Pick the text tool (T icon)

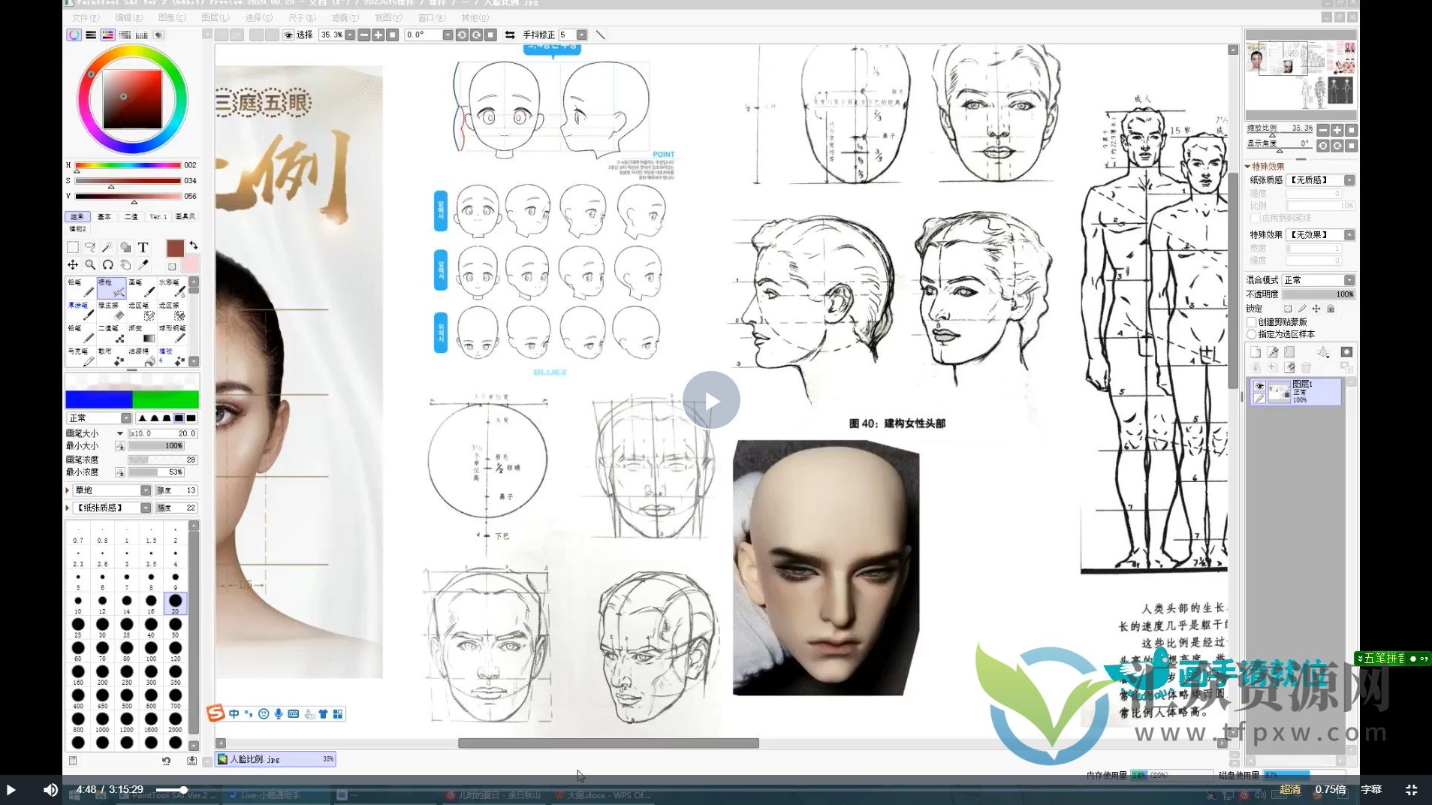click(x=143, y=247)
